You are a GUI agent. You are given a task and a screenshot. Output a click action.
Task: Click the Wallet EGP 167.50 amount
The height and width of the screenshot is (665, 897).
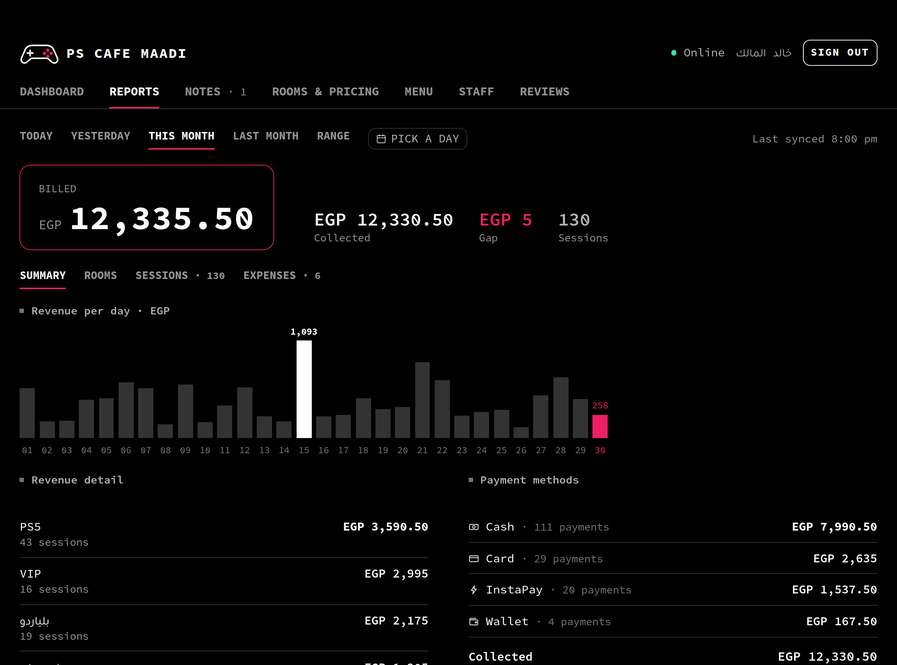tap(841, 622)
